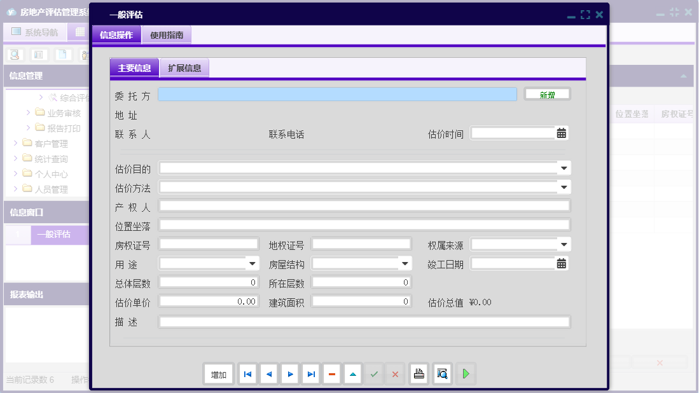Open the 估价时间 date picker calendar
The height and width of the screenshot is (393, 699).
coord(562,133)
